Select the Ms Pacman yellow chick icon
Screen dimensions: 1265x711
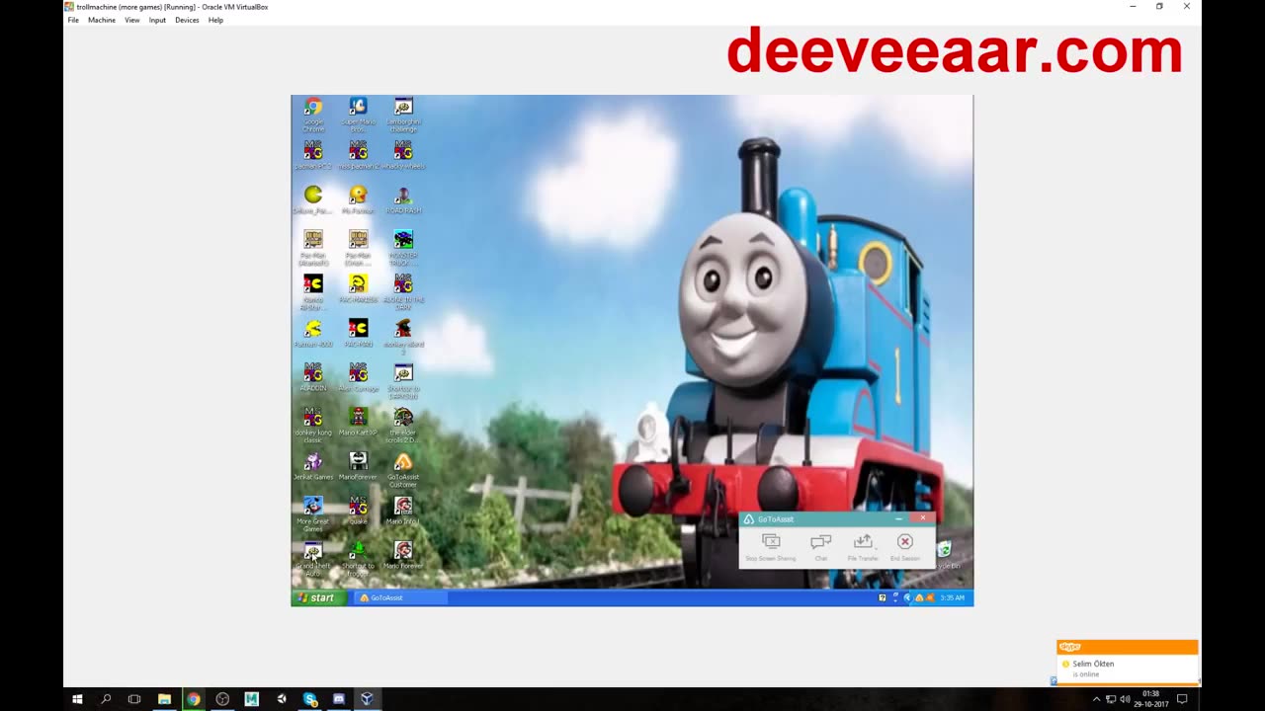point(358,199)
